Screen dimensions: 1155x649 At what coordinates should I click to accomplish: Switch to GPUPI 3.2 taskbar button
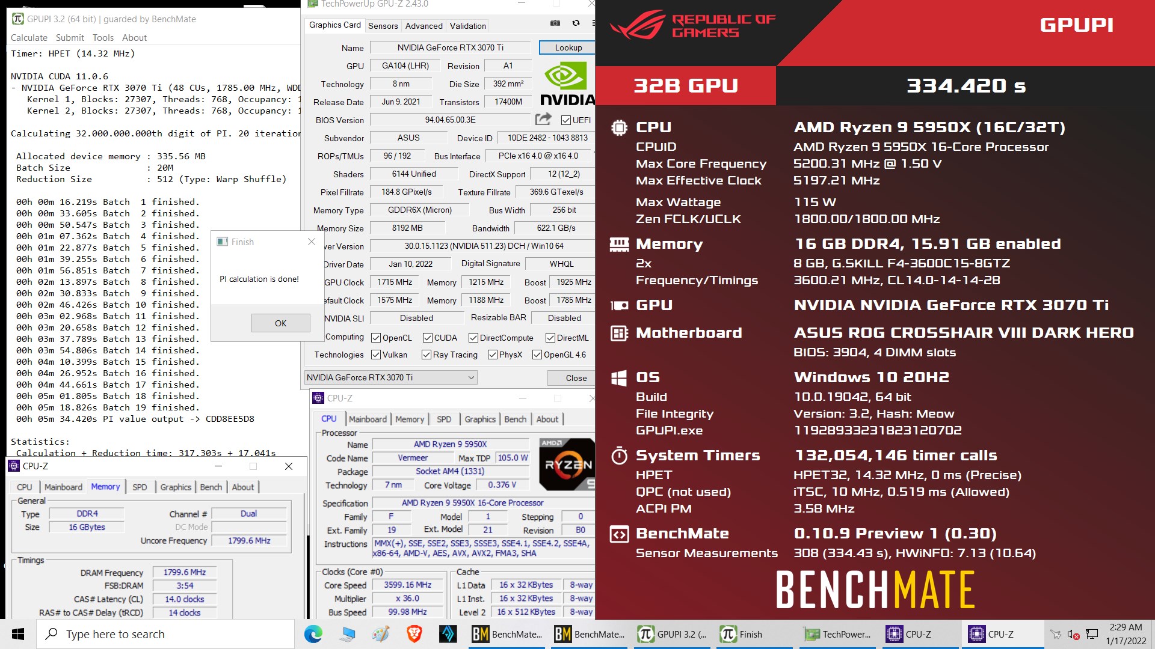click(672, 634)
